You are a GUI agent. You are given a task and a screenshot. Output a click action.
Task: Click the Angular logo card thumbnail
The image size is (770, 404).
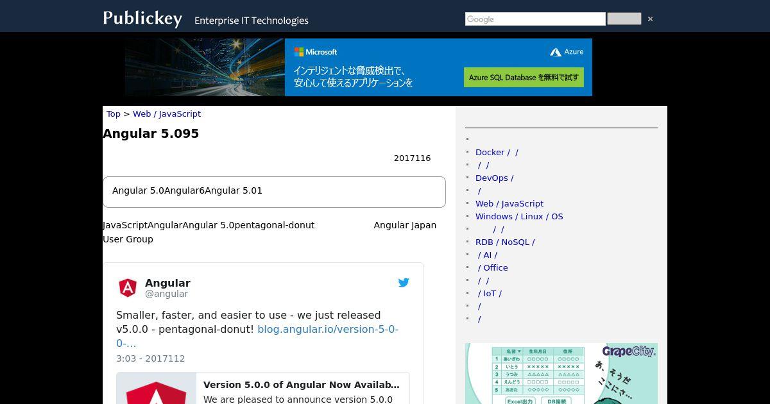click(x=157, y=389)
